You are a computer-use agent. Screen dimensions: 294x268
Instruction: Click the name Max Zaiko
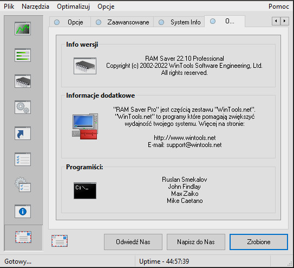pyautogui.click(x=185, y=194)
